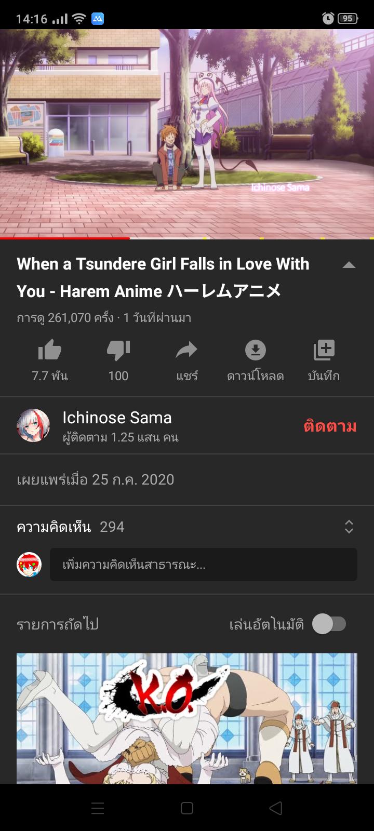Toggle the autoplay switch
The image size is (374, 831).
329,624
